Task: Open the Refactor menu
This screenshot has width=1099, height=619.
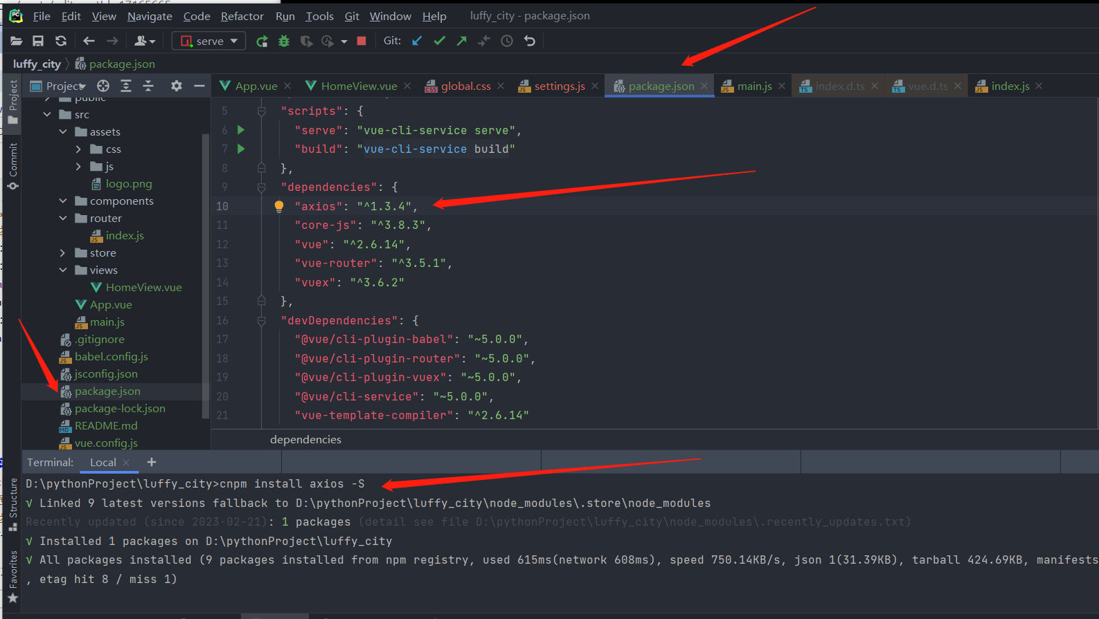Action: point(242,16)
